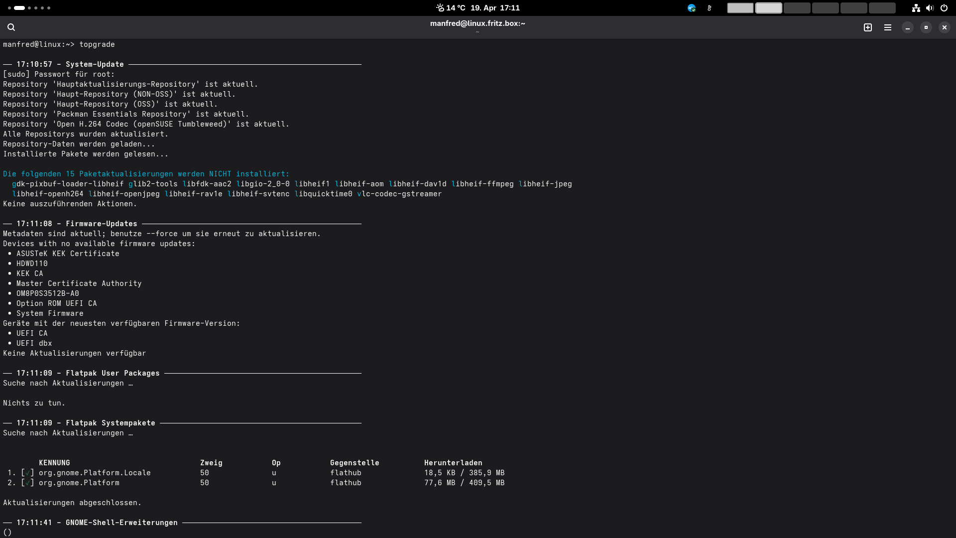Click the Option ROM UEFI CA entry
Image resolution: width=956 pixels, height=538 pixels.
point(57,303)
